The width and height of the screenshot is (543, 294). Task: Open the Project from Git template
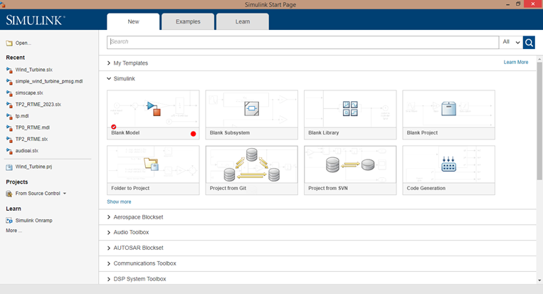251,164
